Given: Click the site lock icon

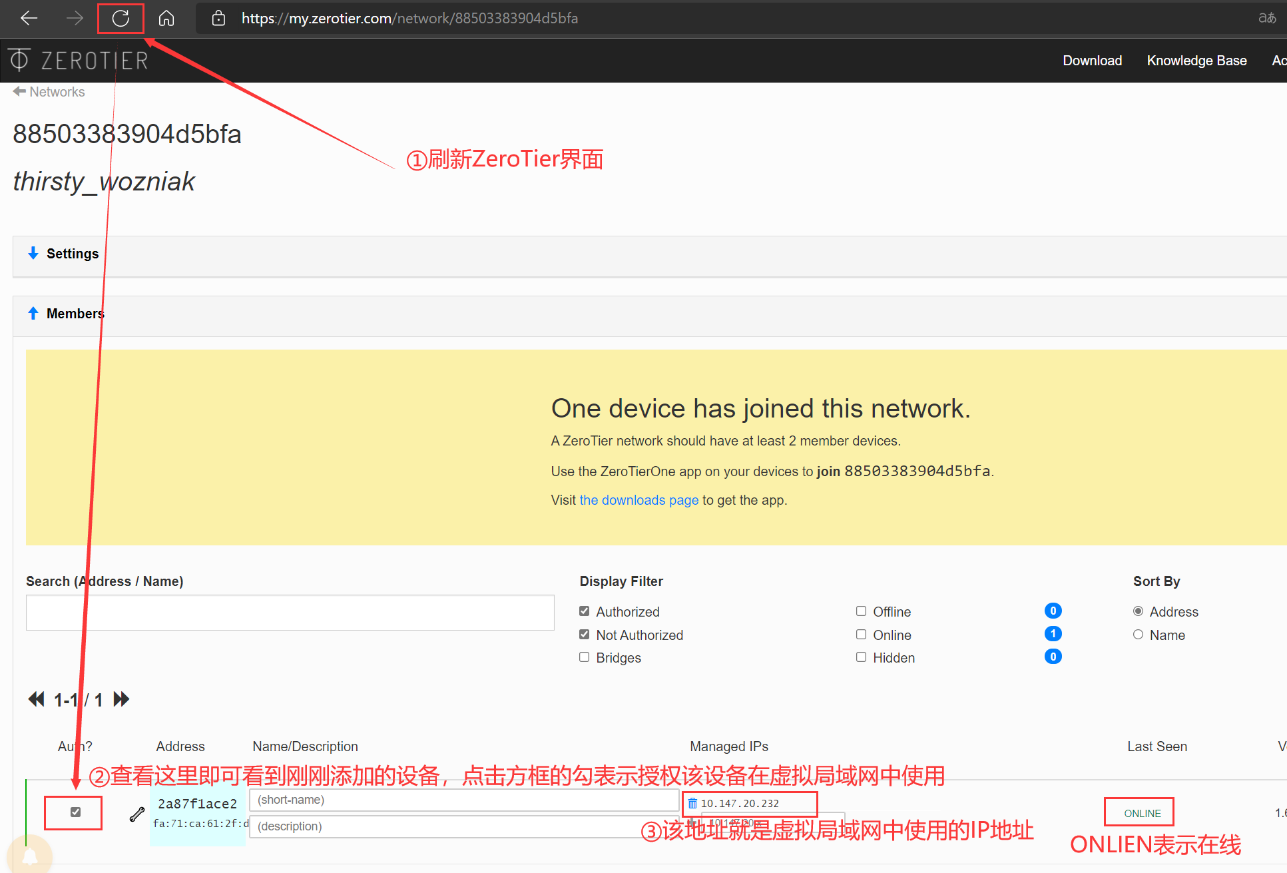Looking at the screenshot, I should [218, 18].
